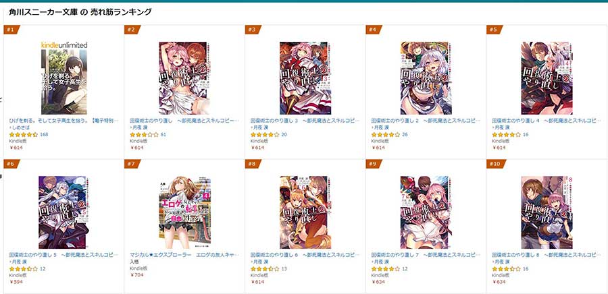Open the #7 マジカル★エクスプローラー cover image

pyautogui.click(x=185, y=212)
